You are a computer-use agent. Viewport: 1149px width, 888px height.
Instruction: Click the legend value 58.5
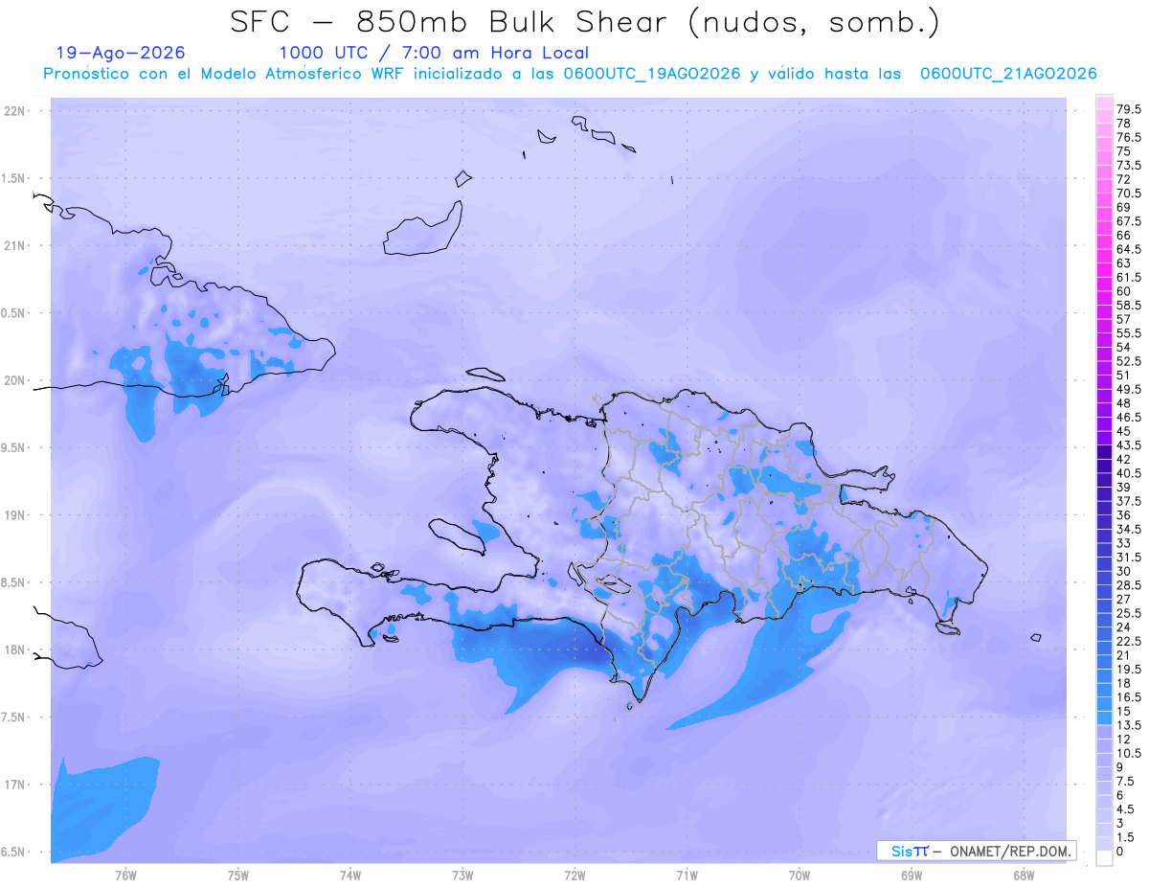[1129, 305]
